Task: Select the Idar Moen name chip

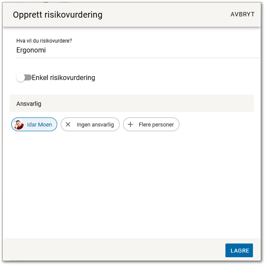Action: click(x=39, y=125)
